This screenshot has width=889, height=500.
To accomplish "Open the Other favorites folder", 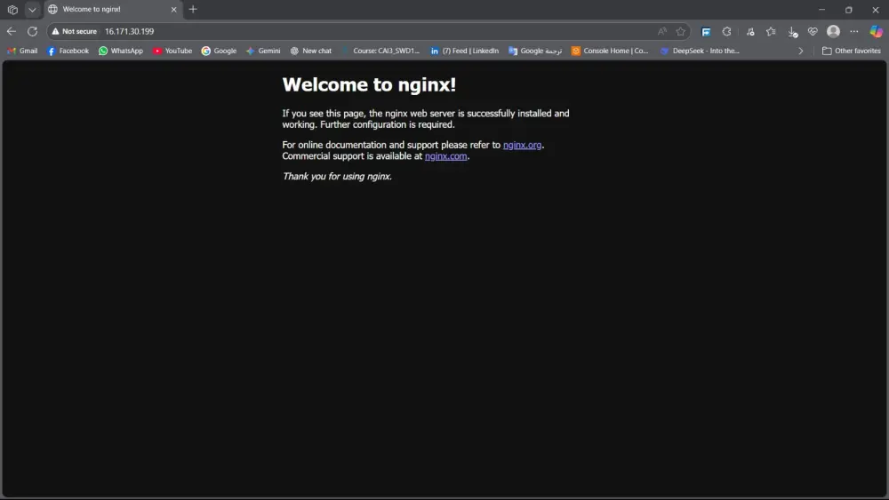I will (x=851, y=51).
